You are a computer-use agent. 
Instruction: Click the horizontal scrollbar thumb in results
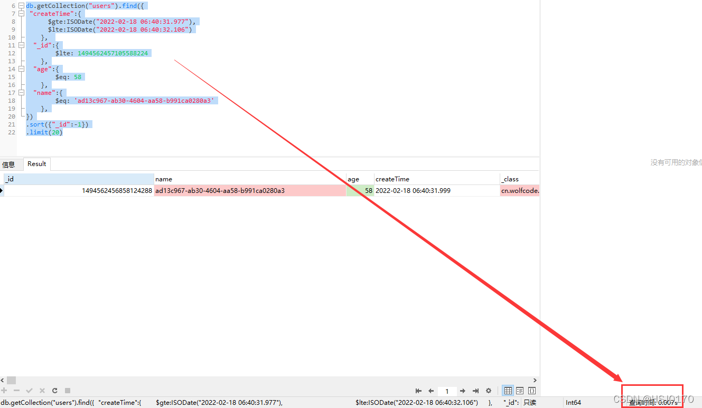coord(11,380)
